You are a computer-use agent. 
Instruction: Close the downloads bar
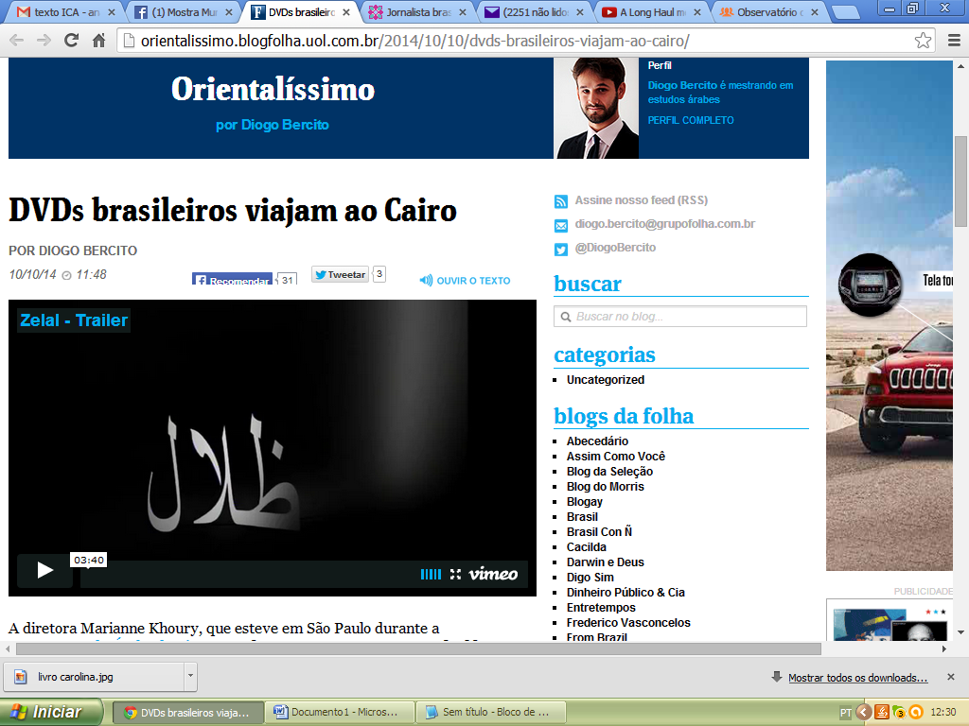(x=951, y=677)
